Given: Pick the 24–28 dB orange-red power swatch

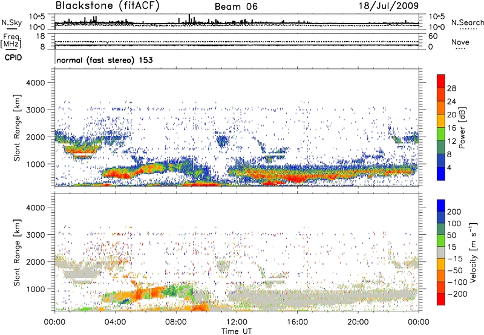Looking at the screenshot, I should coord(441,94).
